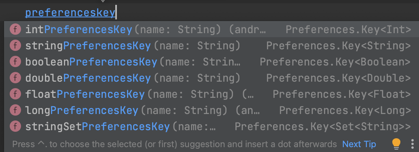This screenshot has height=152, width=419.
Task: Click the function icon beside intPreferencesKey
Action: [15, 30]
